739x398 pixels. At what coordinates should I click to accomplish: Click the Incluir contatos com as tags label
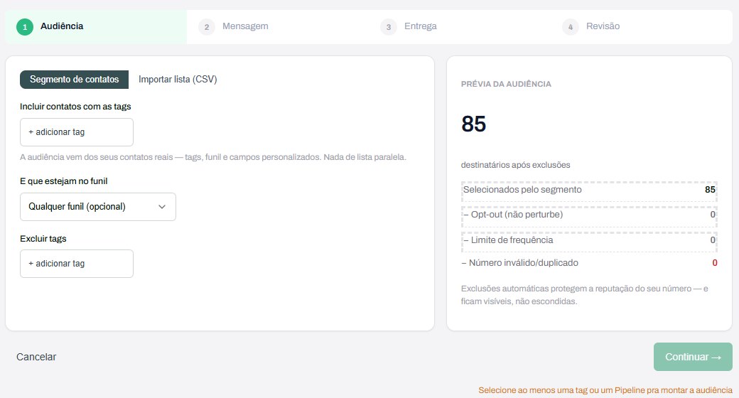(x=75, y=107)
